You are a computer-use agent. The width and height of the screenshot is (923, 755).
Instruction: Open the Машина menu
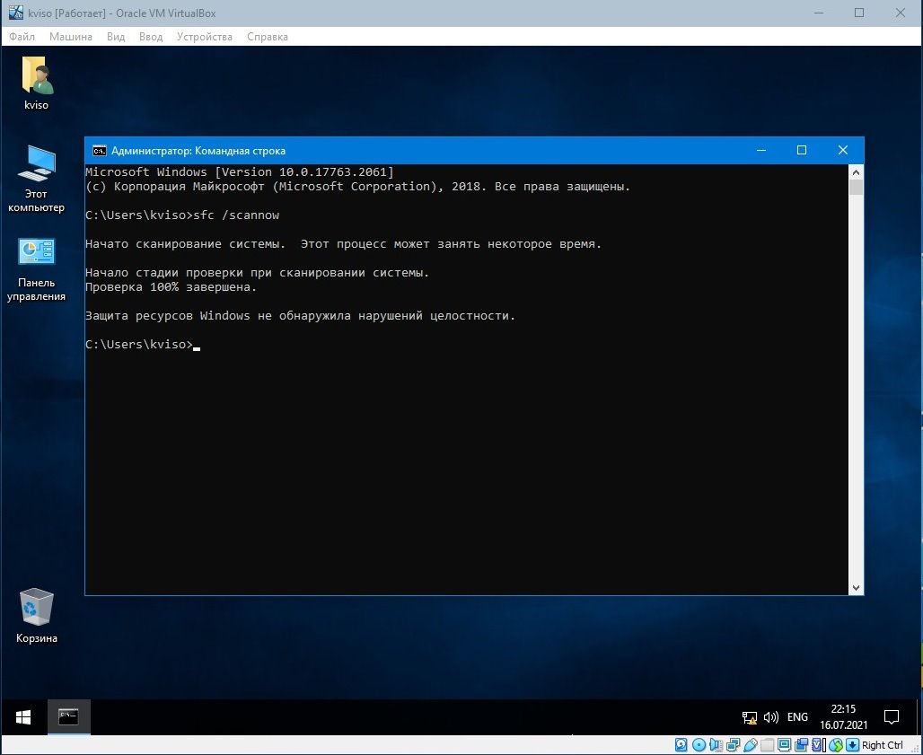point(71,37)
